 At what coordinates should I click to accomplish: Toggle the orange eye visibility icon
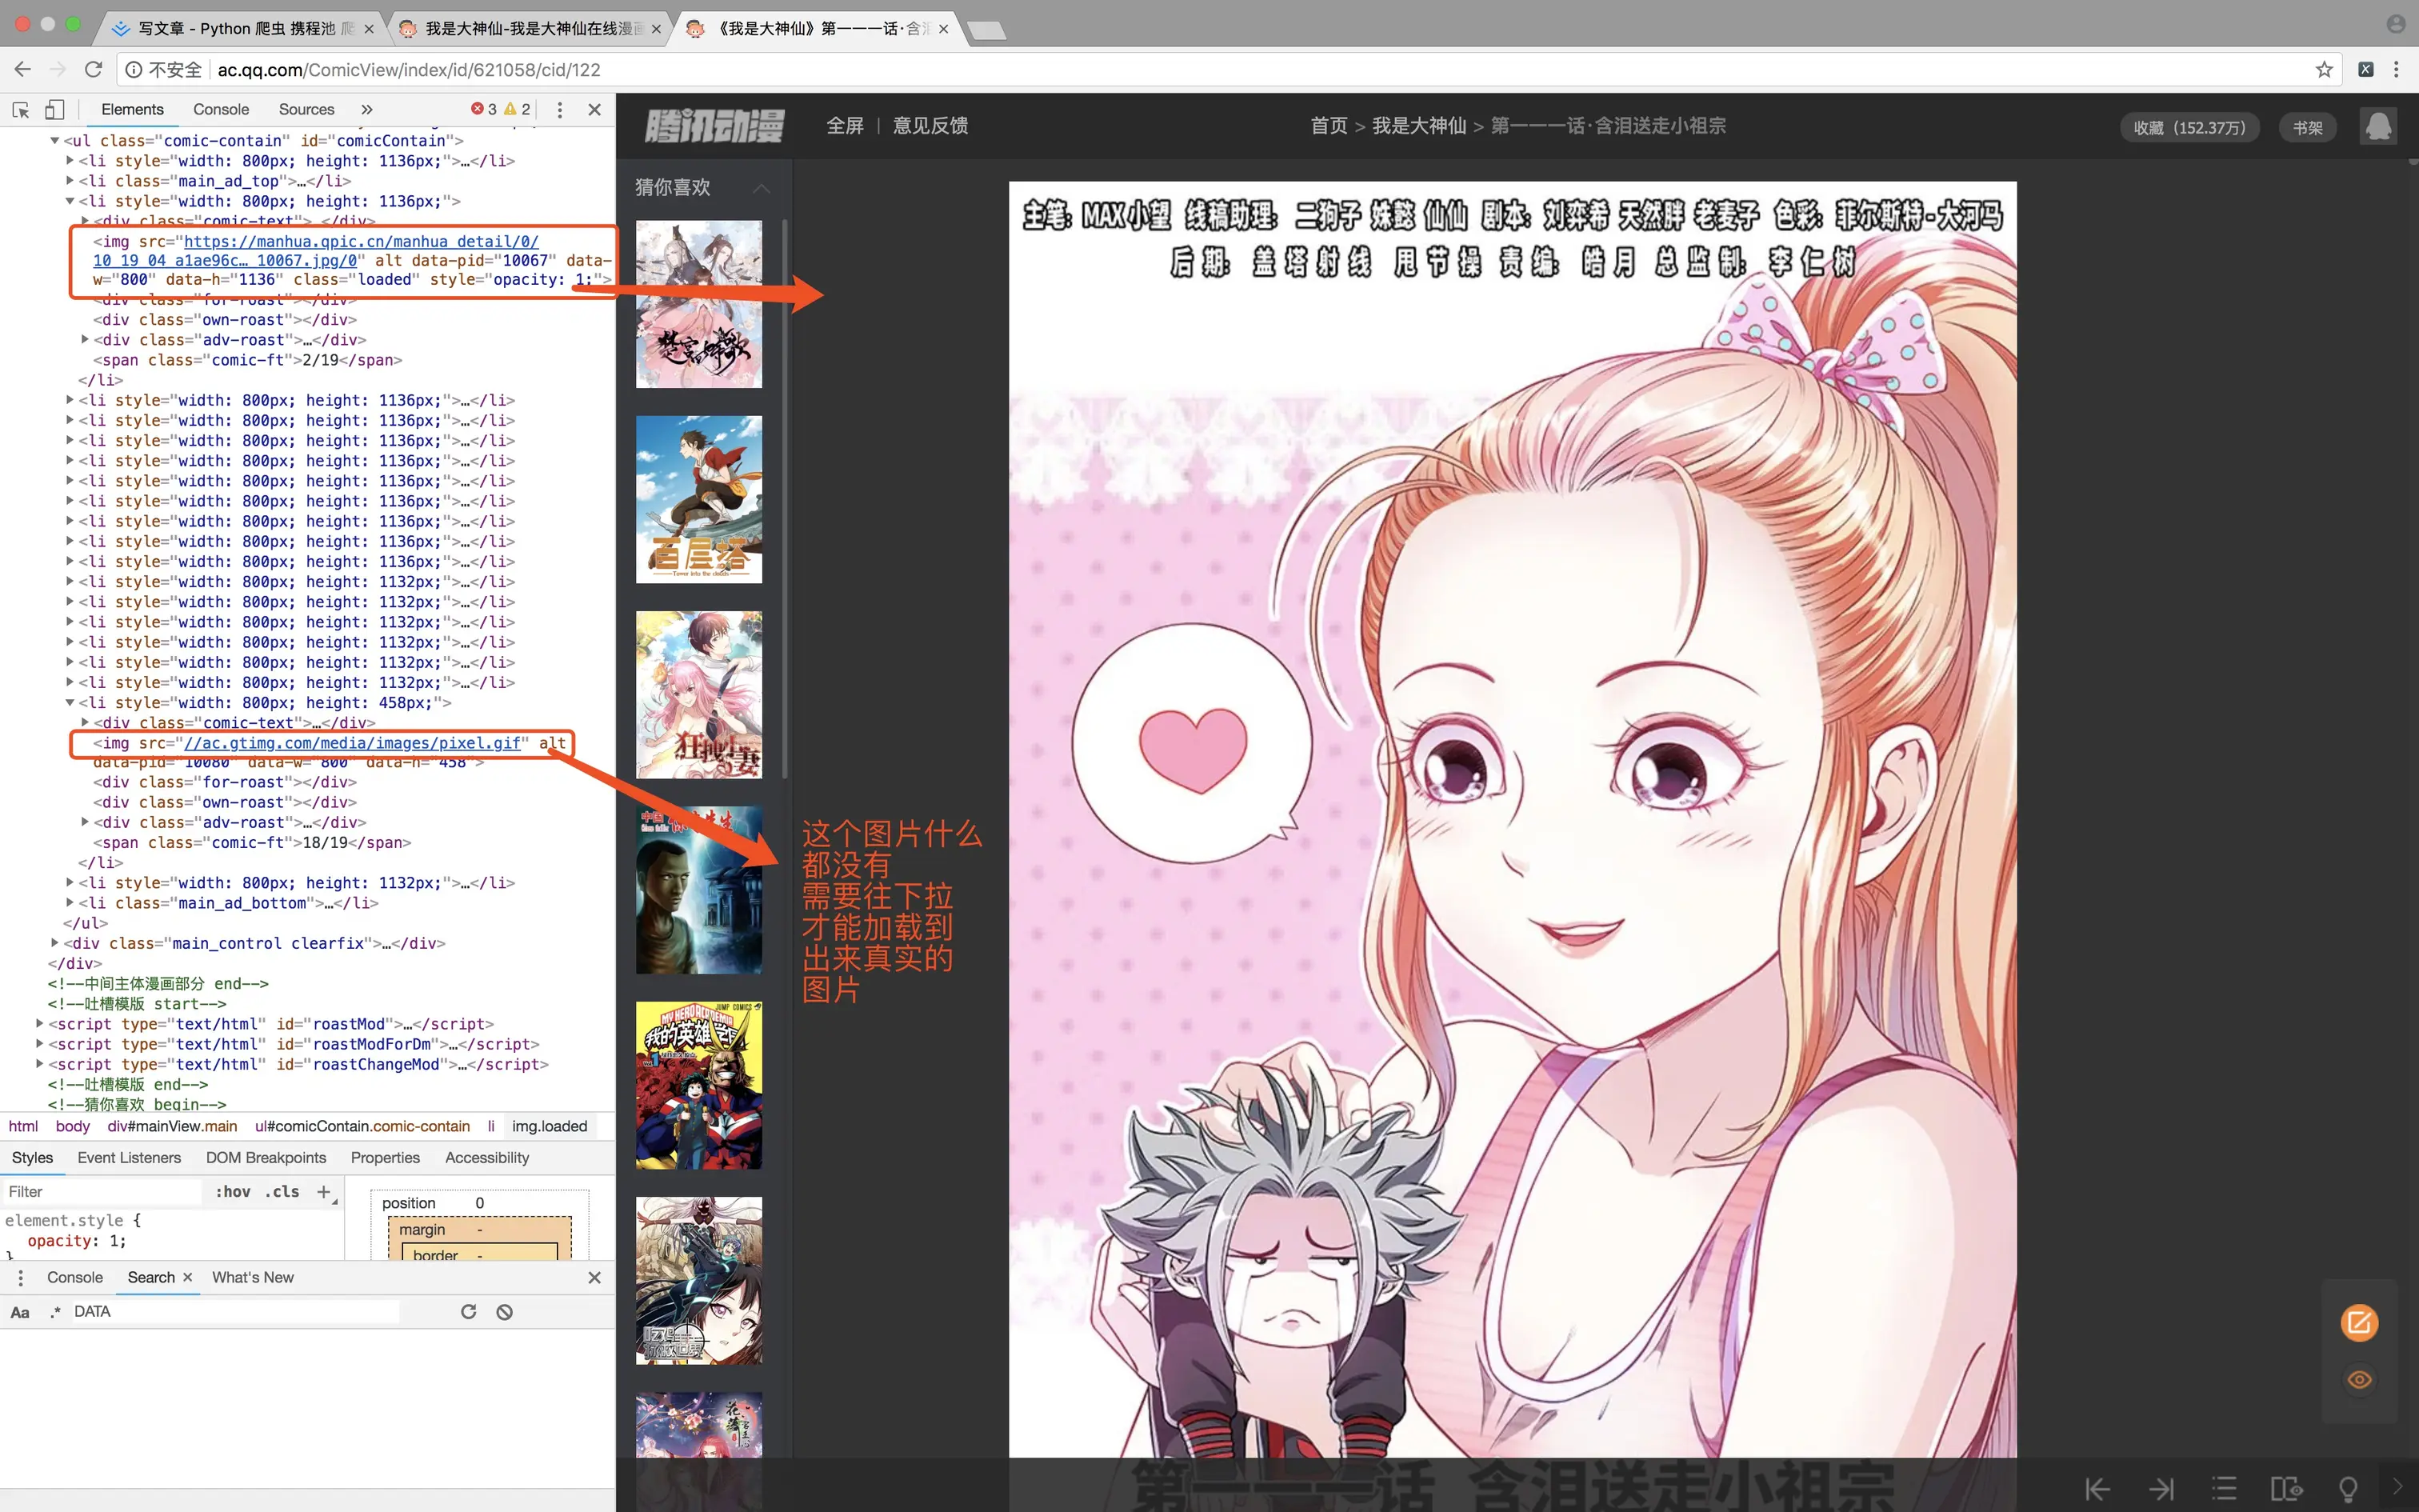pos(2359,1380)
